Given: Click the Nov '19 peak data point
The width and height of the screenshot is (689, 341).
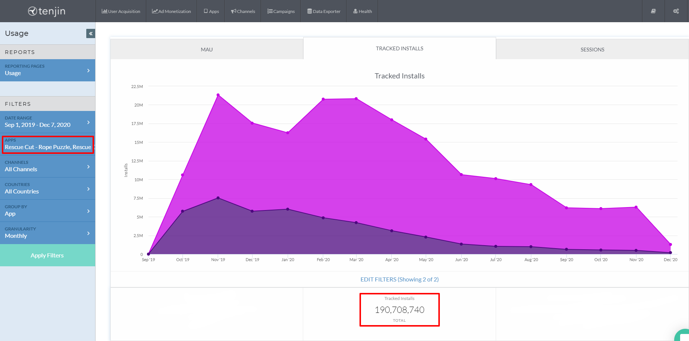Looking at the screenshot, I should click(x=218, y=95).
